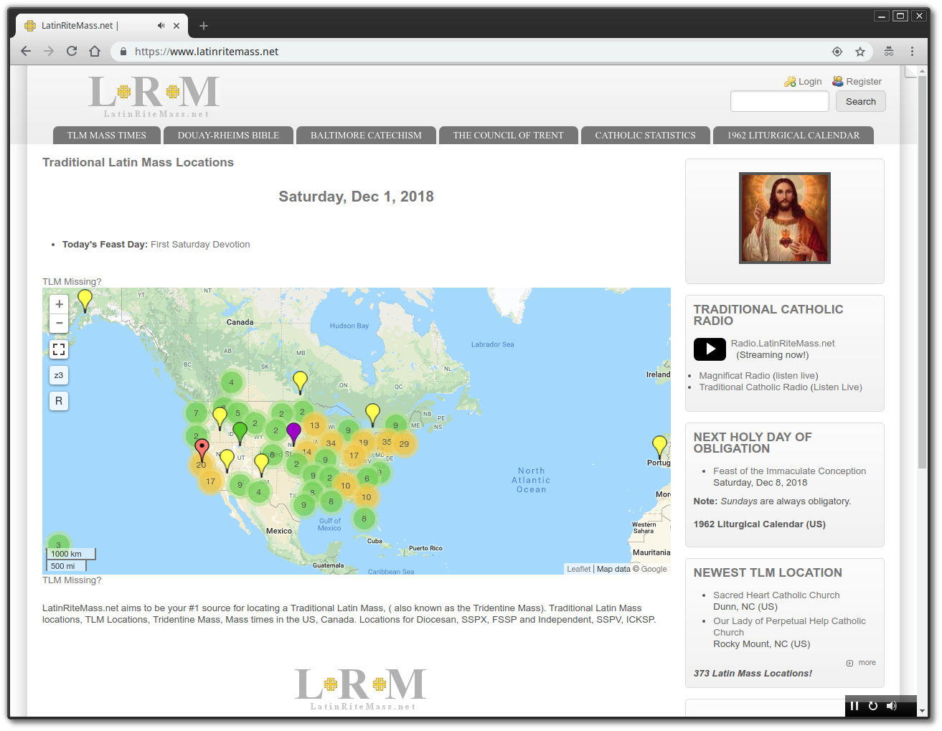The width and height of the screenshot is (942, 731).
Task: Click the Radio.LatinRiteMass.net text link
Action: pos(783,344)
